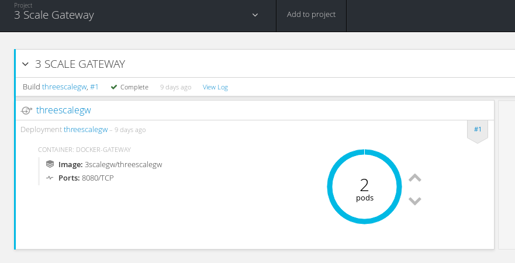
Task: Click the green Complete checkmark icon
Action: pyautogui.click(x=114, y=87)
